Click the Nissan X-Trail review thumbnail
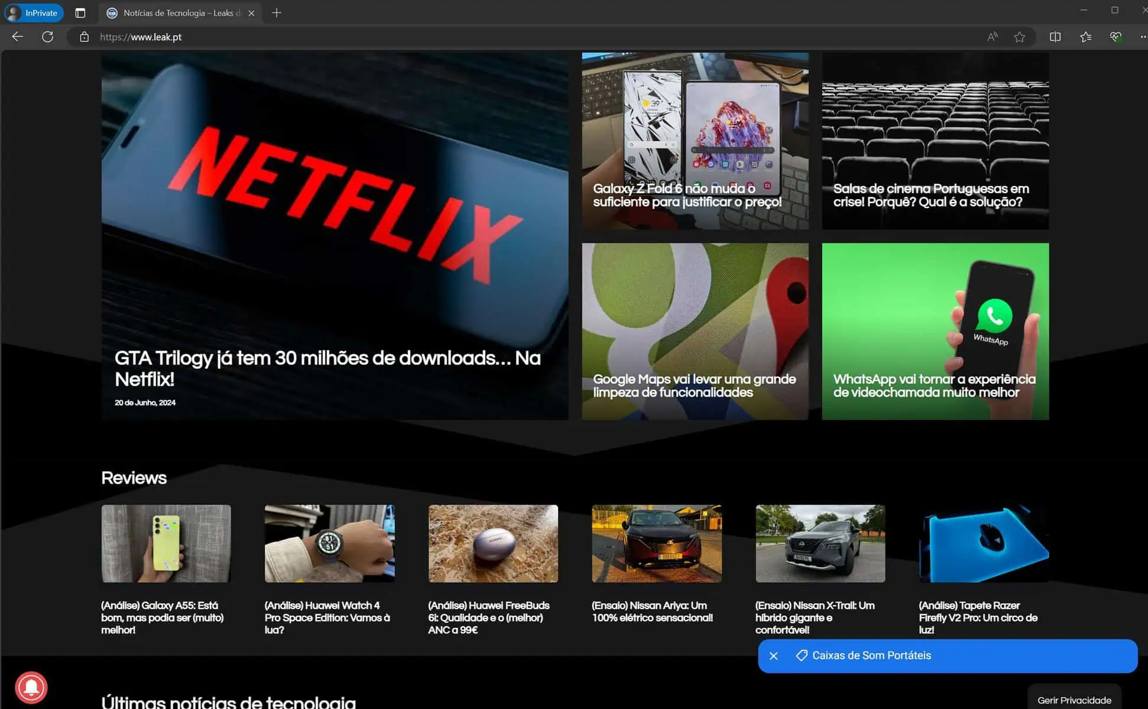1148x709 pixels. click(x=821, y=544)
